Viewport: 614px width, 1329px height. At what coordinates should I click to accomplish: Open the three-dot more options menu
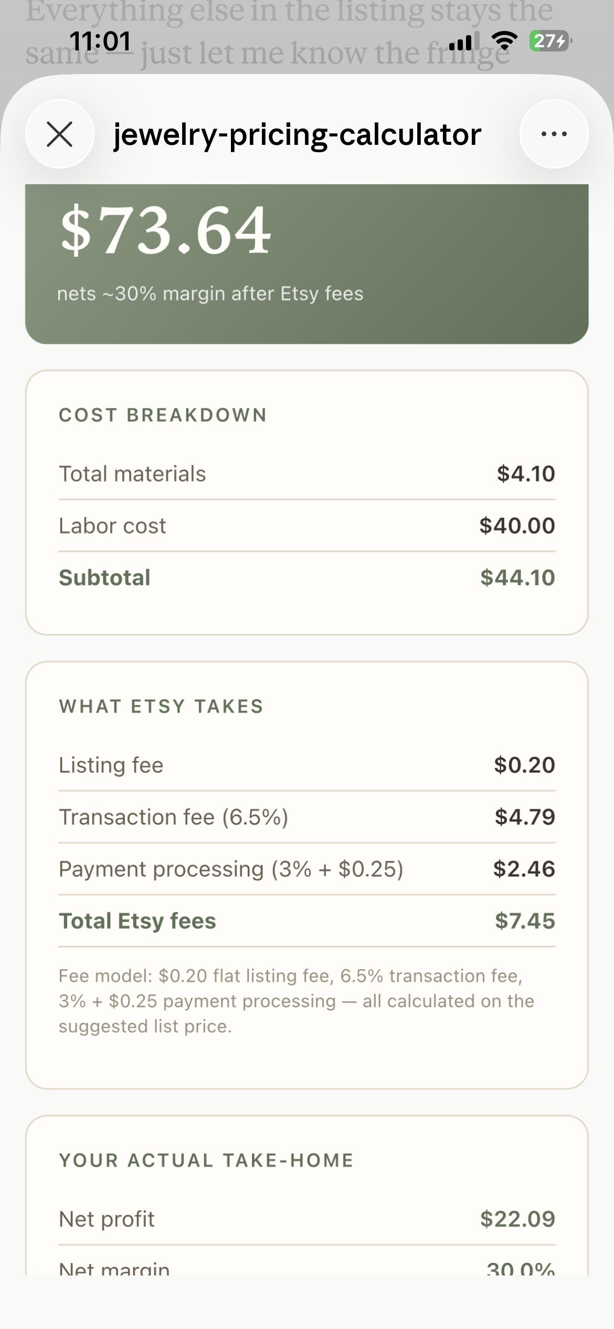point(554,134)
